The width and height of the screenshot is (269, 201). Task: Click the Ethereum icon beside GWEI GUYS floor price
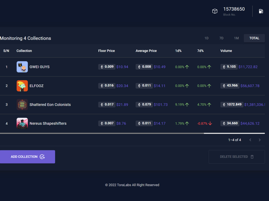102,67
